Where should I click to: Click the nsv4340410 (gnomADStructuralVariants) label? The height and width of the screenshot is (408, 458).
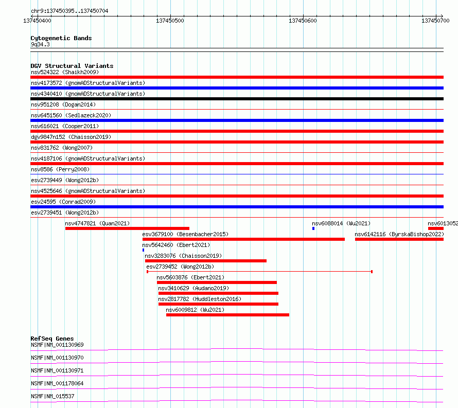[88, 94]
